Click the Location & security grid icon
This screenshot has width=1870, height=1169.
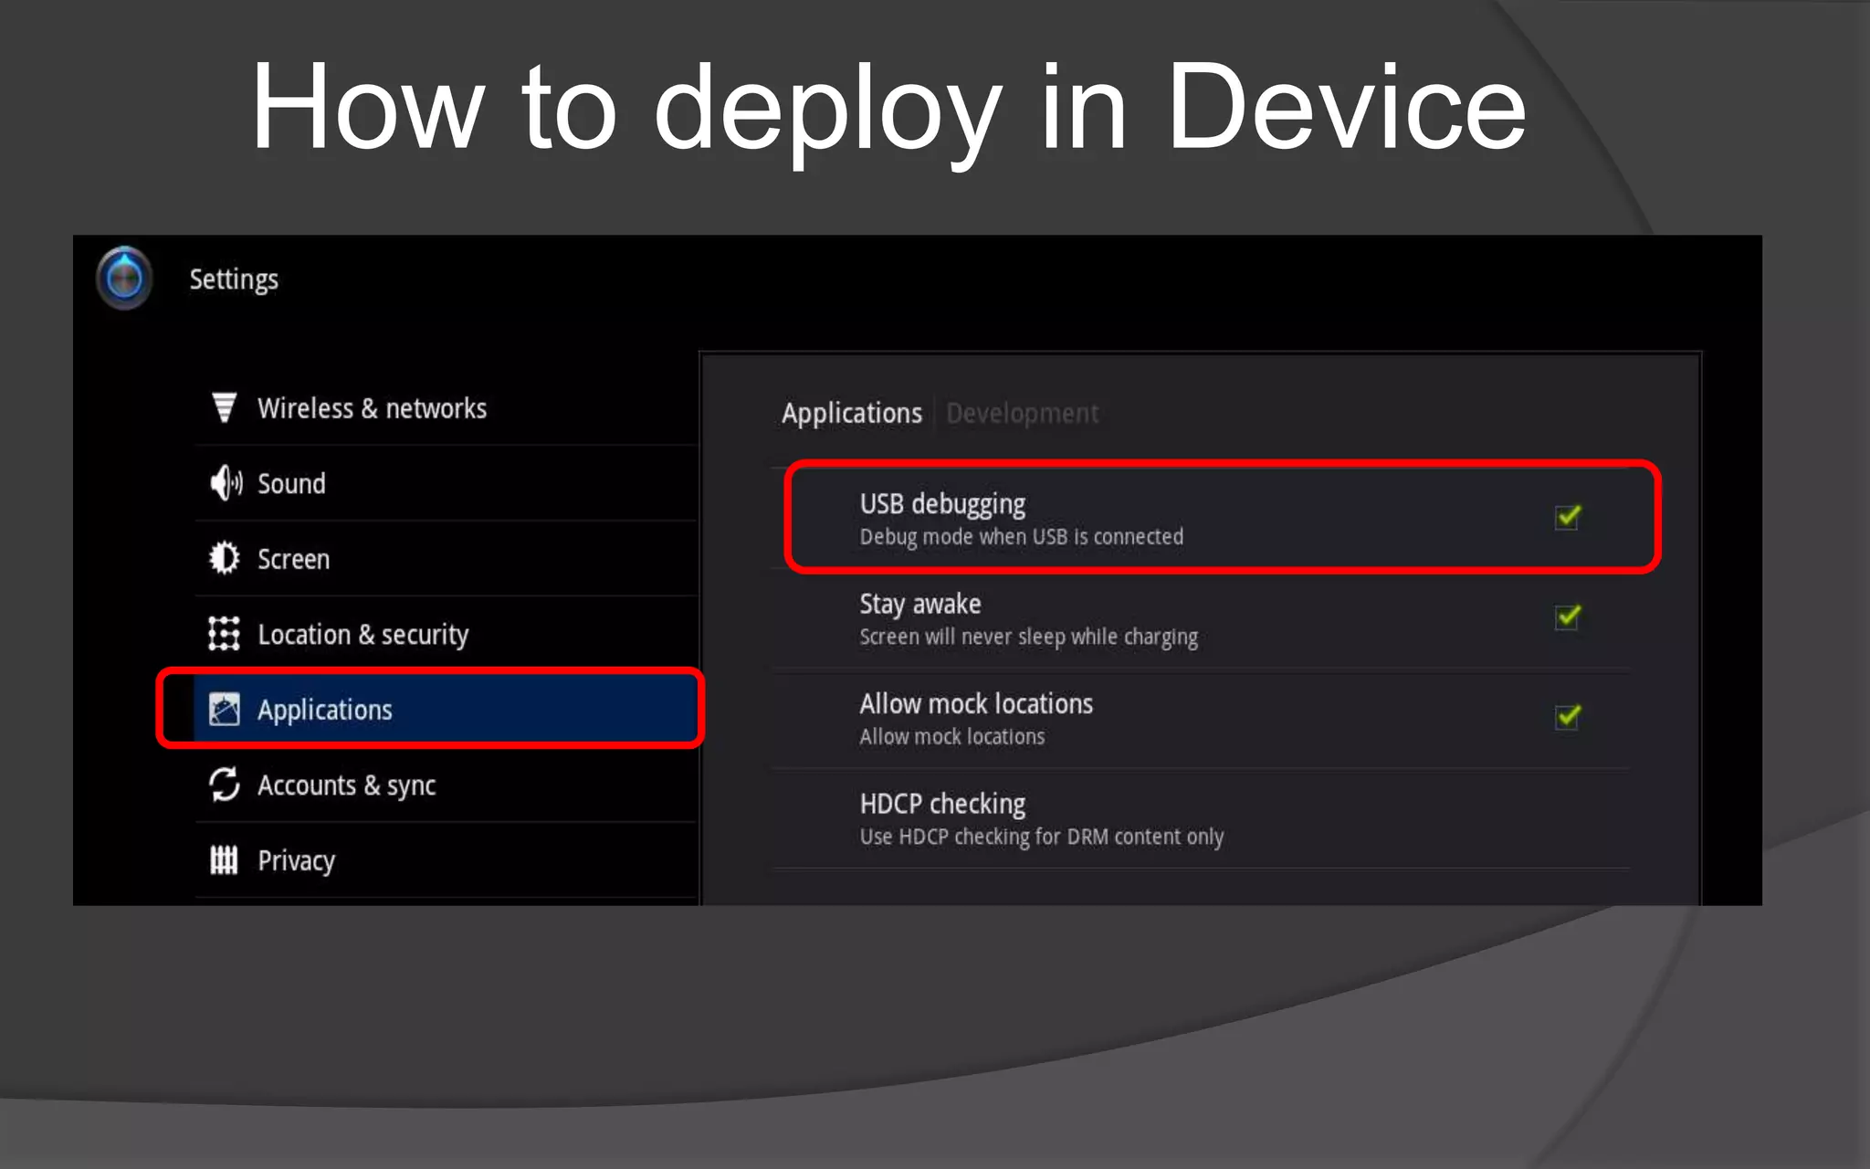pyautogui.click(x=224, y=633)
